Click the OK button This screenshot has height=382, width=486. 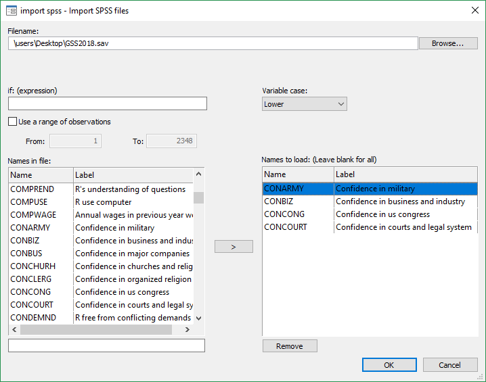[x=389, y=365]
